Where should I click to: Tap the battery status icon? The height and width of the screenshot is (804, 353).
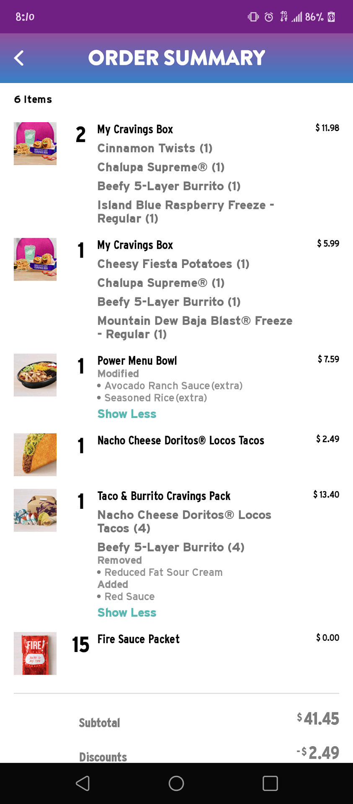tap(331, 17)
